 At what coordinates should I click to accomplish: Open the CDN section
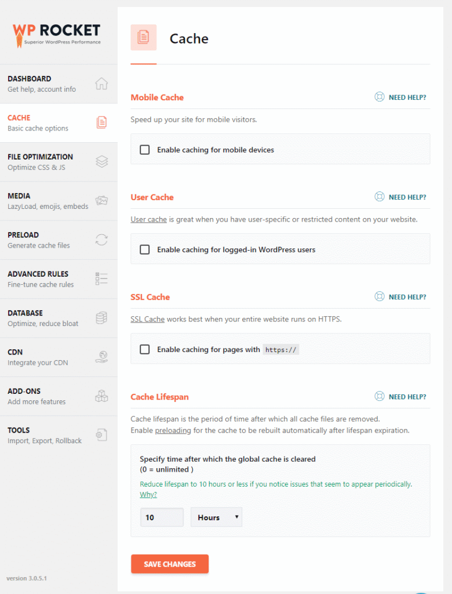[x=59, y=357]
